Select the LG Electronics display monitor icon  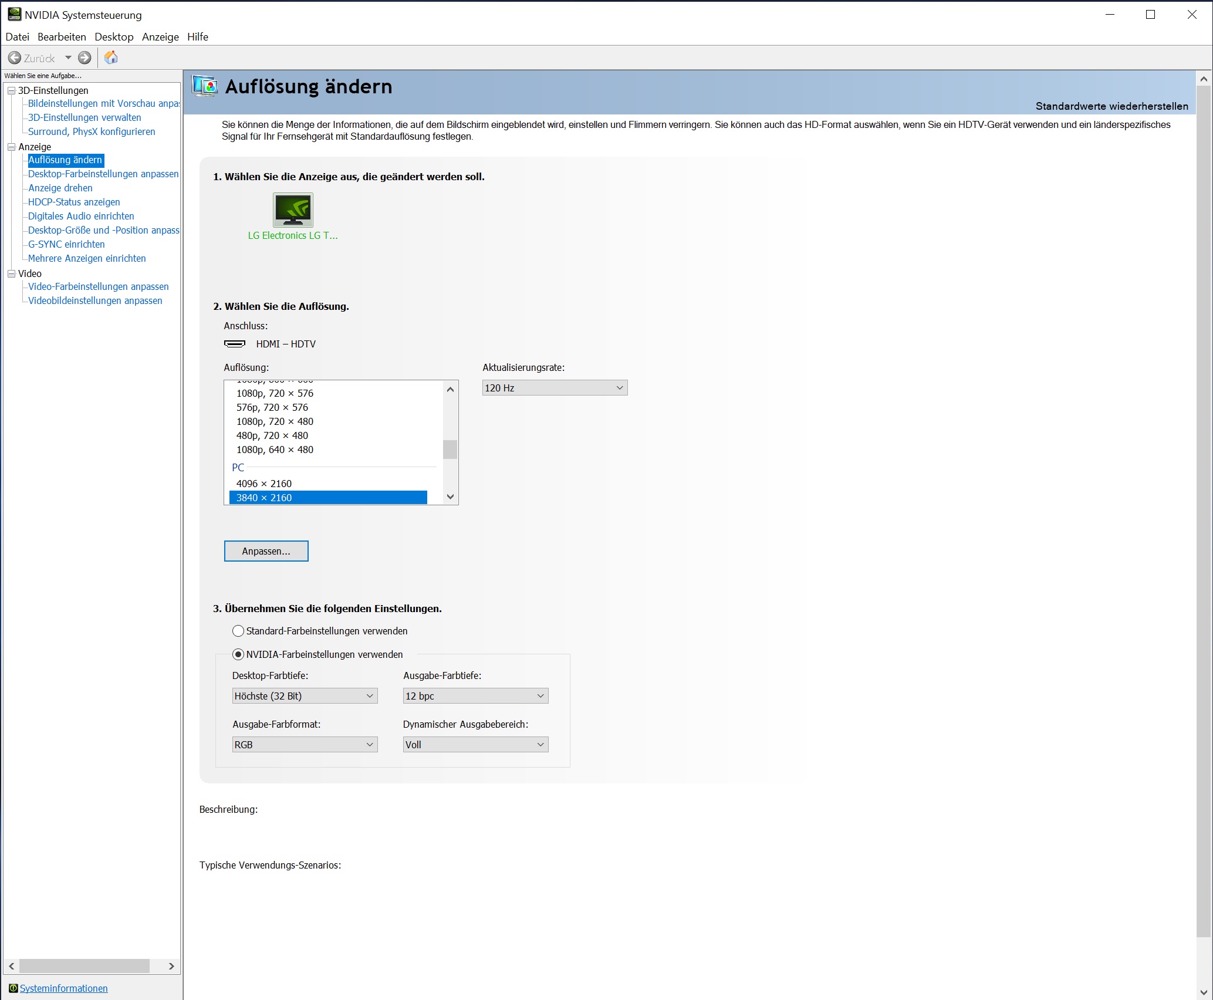tap(293, 210)
